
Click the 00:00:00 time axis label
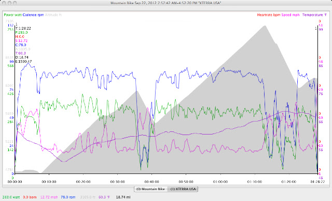[x=15, y=182]
